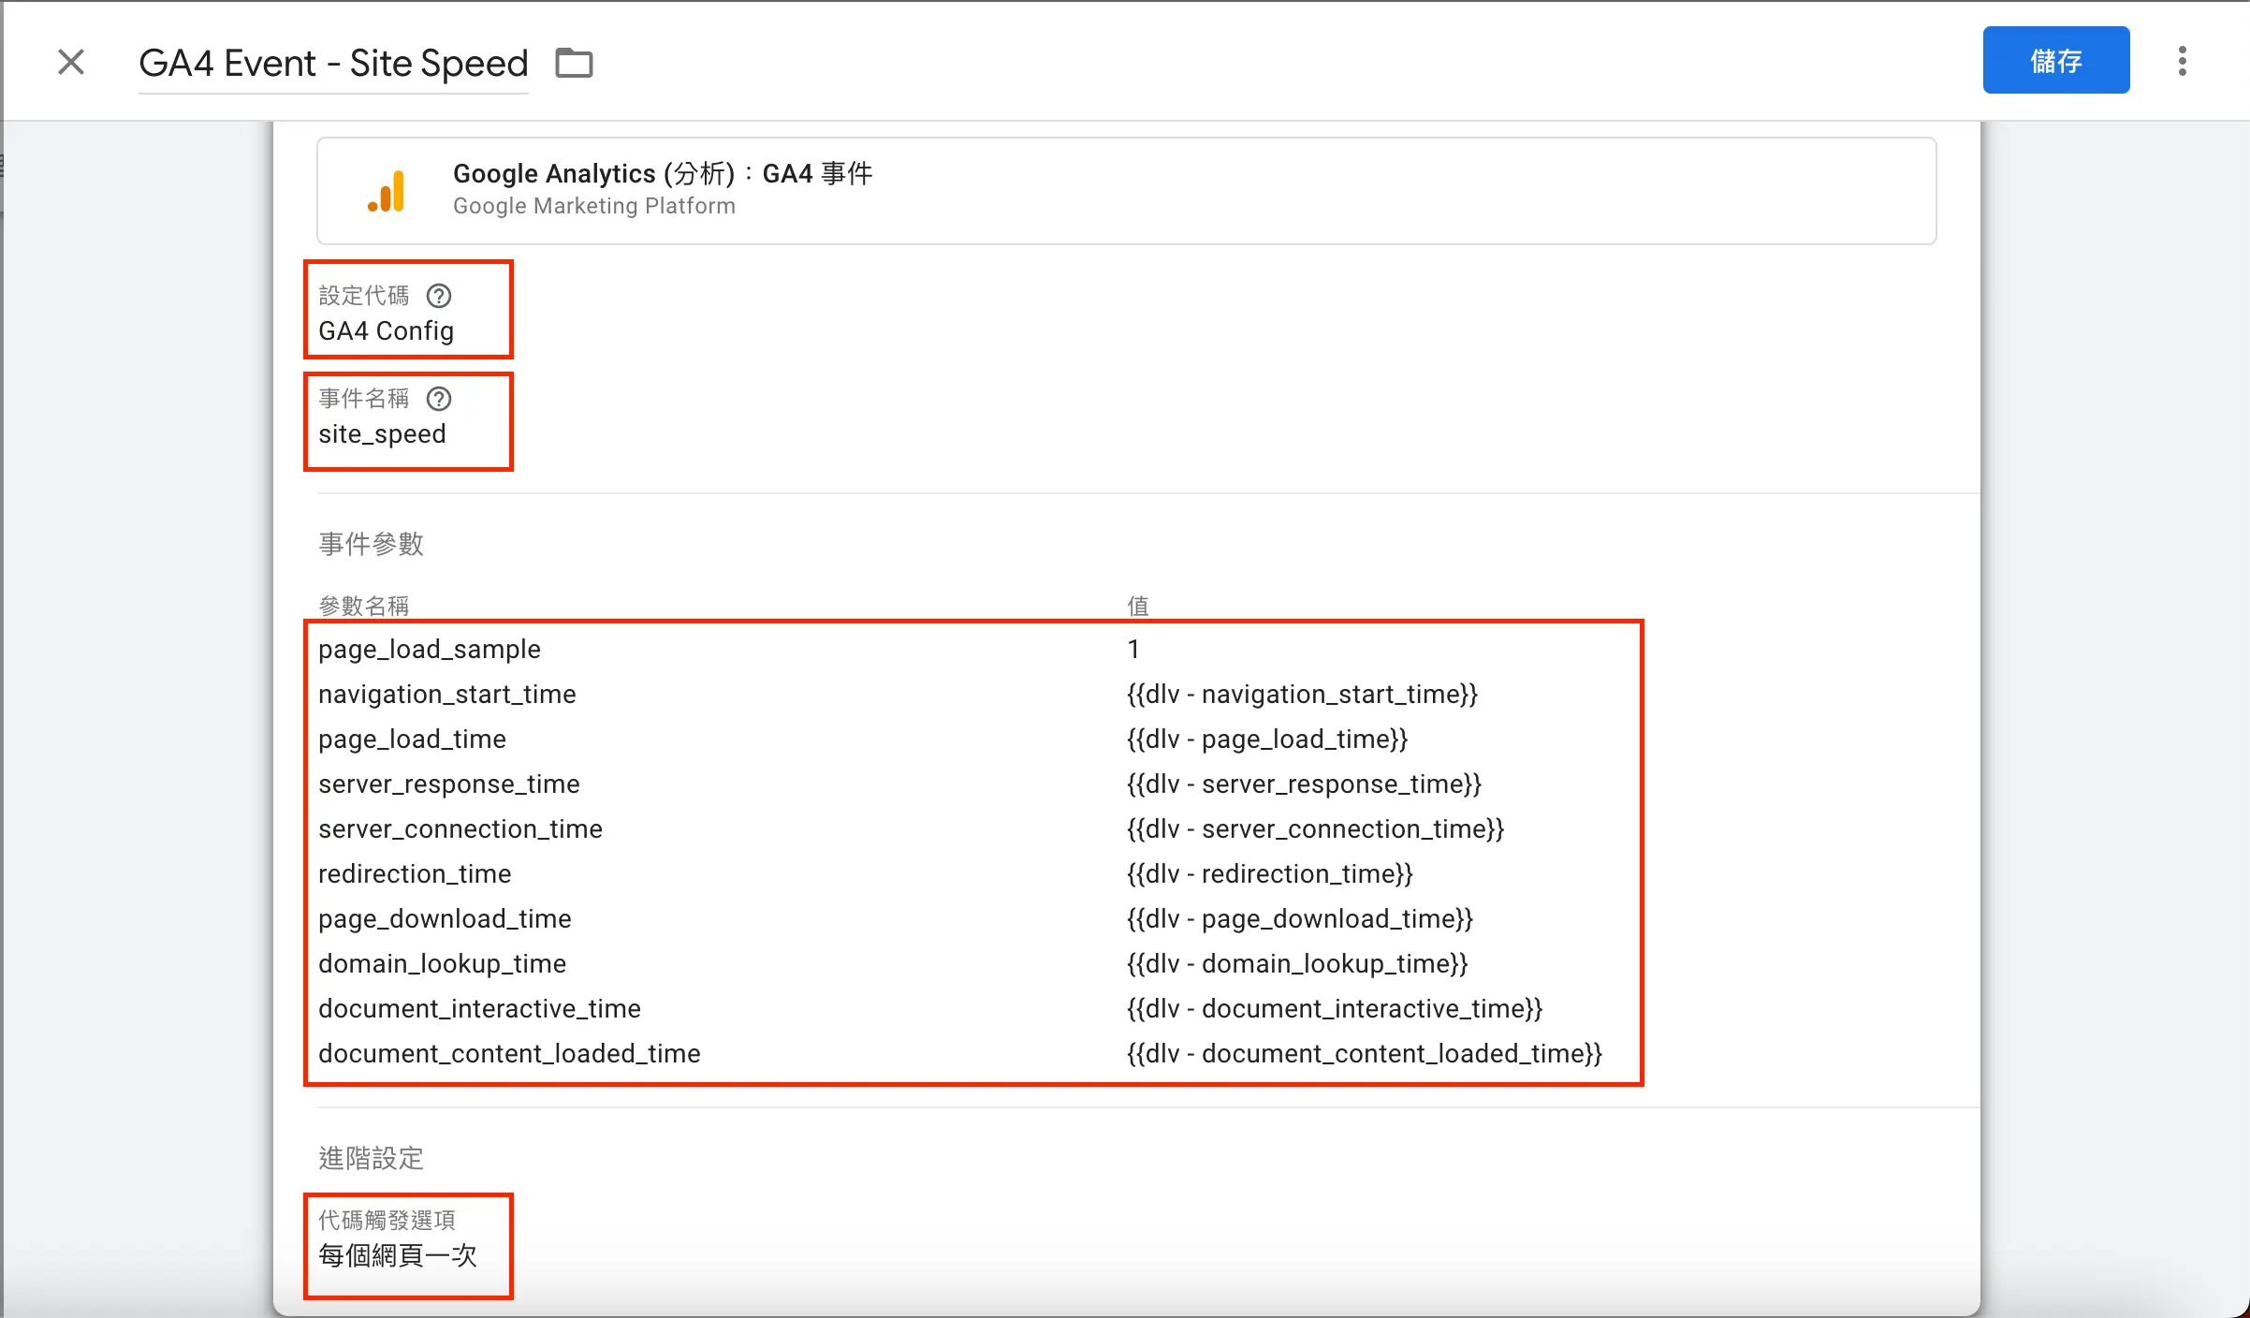Click parameter document_content_loaded_time name
Screen dimensions: 2250x1318
(509, 1054)
